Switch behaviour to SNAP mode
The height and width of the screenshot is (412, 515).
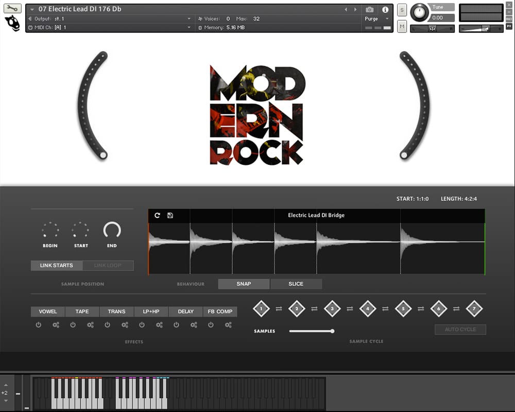point(244,284)
